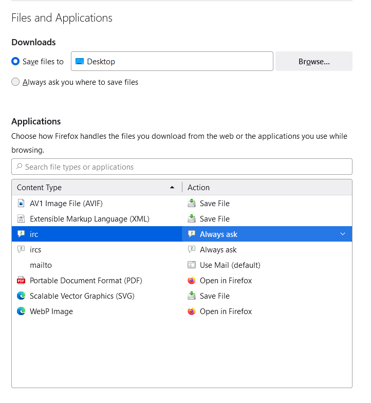Focus the 'Search file types or applications' box
This screenshot has width=371, height=403.
pos(182,167)
